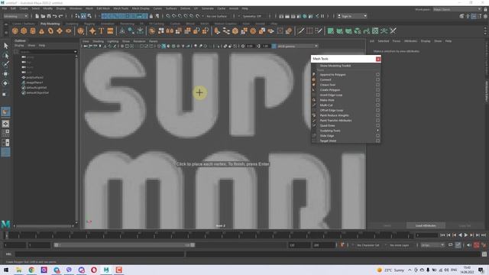Click the redo arrow on status line
Image resolution: width=489 pixels, height=275 pixels.
[61, 16]
